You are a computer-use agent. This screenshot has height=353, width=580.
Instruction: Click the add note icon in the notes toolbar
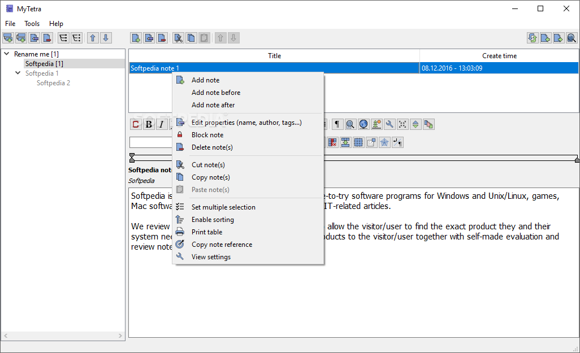click(x=136, y=38)
